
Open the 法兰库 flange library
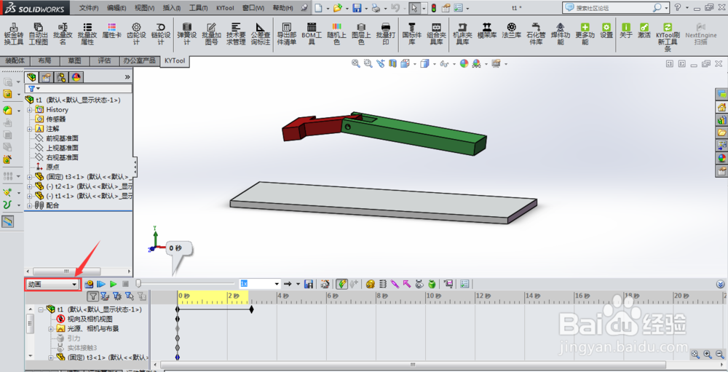(511, 30)
